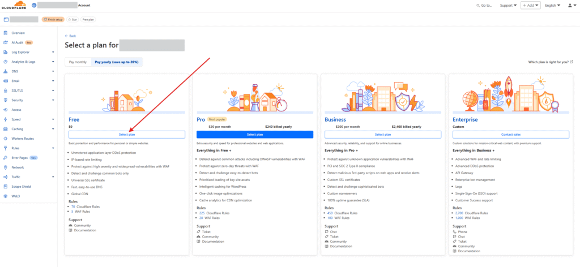Expand the arrow next to Log Explorer

click(53, 52)
